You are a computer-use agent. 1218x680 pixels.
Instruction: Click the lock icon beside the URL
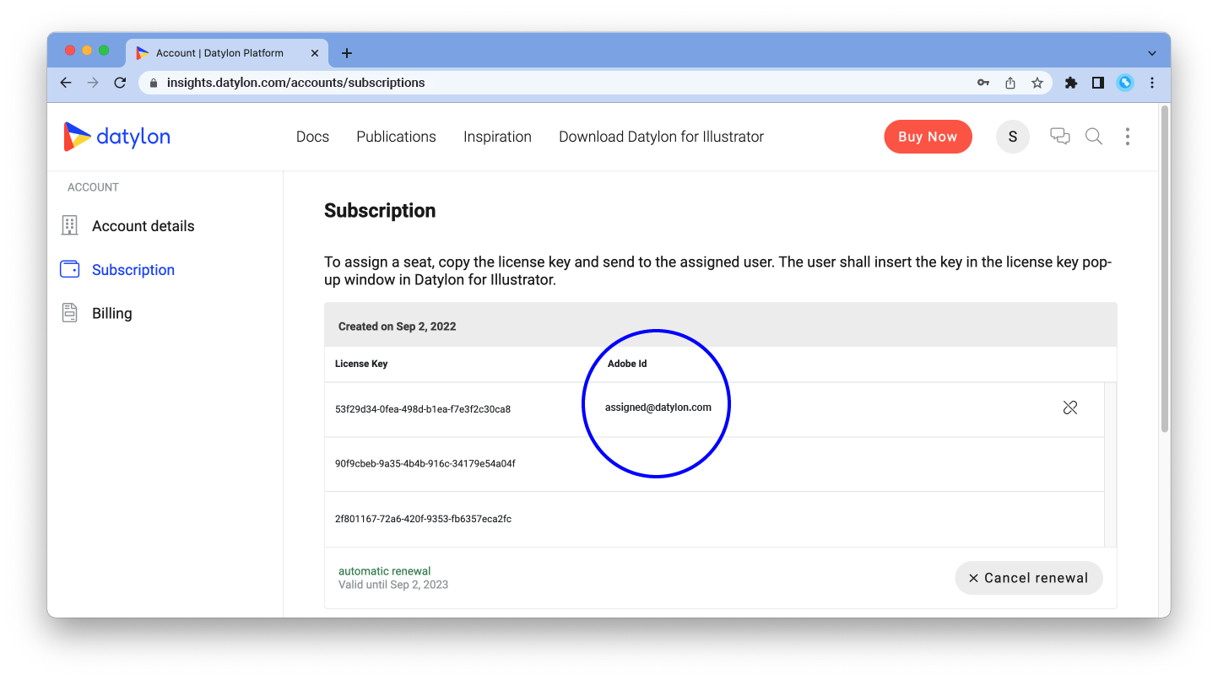pos(154,83)
